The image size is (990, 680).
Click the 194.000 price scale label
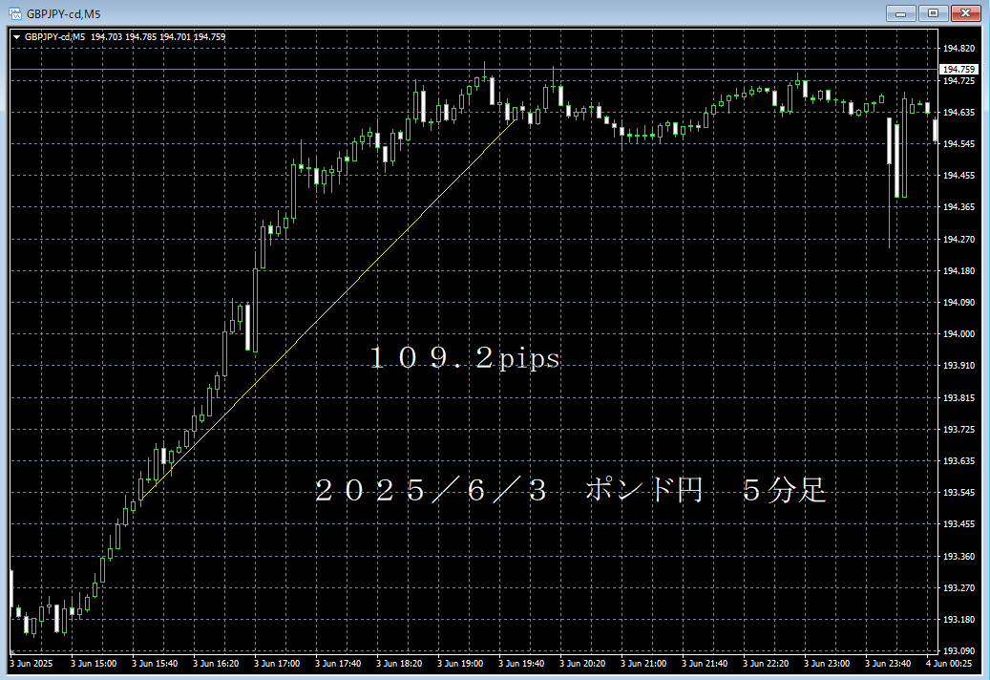[x=958, y=334]
